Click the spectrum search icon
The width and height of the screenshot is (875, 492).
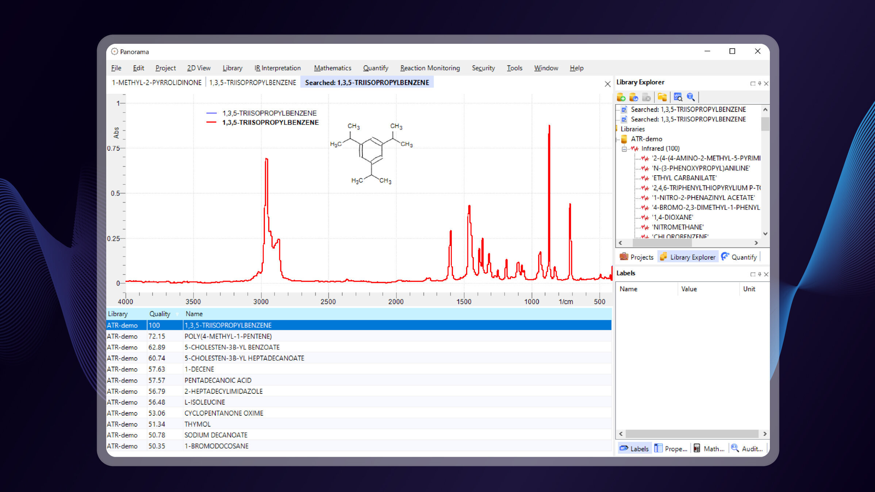pos(678,97)
